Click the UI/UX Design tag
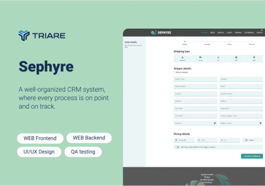 coord(39,152)
